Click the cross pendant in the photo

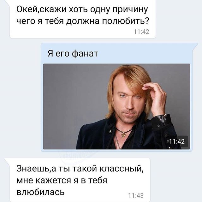click(x=123, y=135)
